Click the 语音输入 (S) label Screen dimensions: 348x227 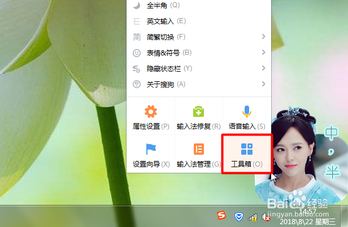pos(247,126)
